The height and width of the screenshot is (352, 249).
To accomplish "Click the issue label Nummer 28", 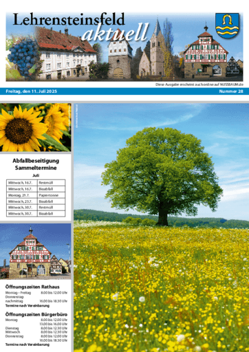I will [x=231, y=91].
